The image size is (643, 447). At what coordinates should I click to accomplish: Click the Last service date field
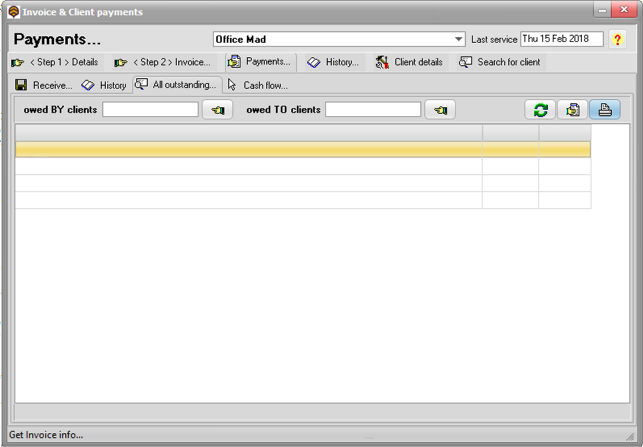click(561, 39)
